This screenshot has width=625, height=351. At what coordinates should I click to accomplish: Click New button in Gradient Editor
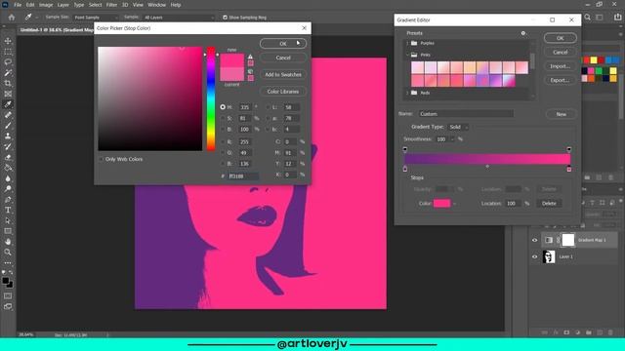[561, 114]
